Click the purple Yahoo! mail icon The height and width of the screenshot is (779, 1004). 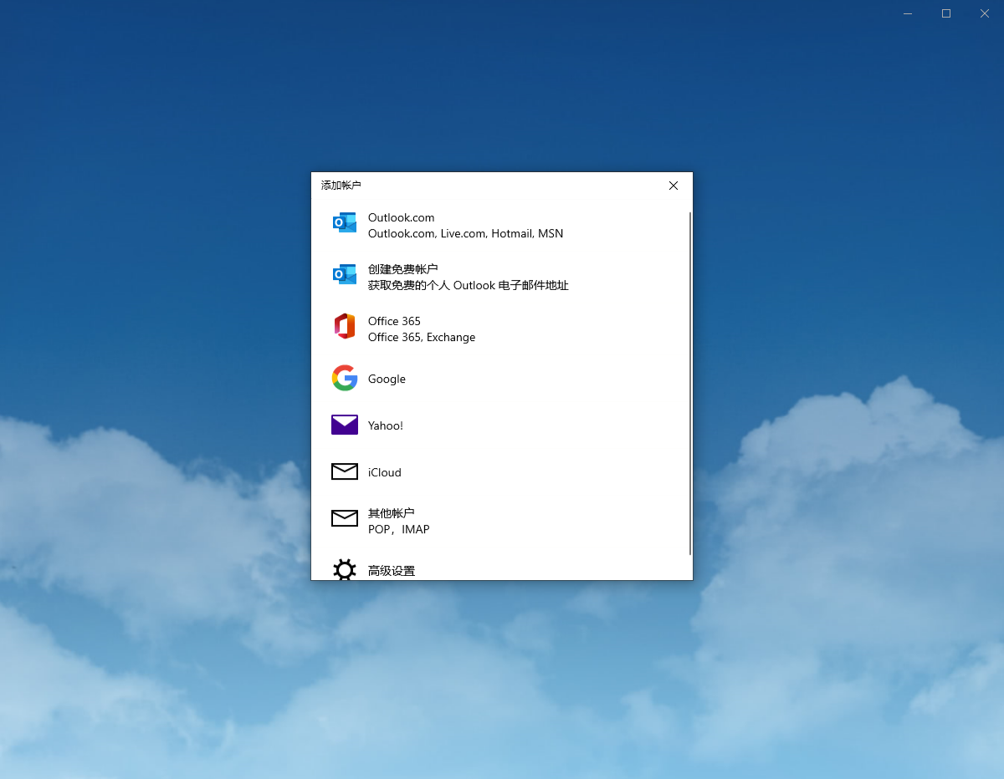345,425
